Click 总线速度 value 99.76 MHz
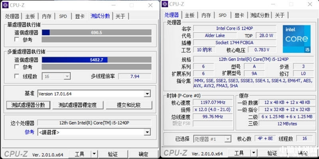The width and height of the screenshot is (319, 159). click(x=213, y=117)
